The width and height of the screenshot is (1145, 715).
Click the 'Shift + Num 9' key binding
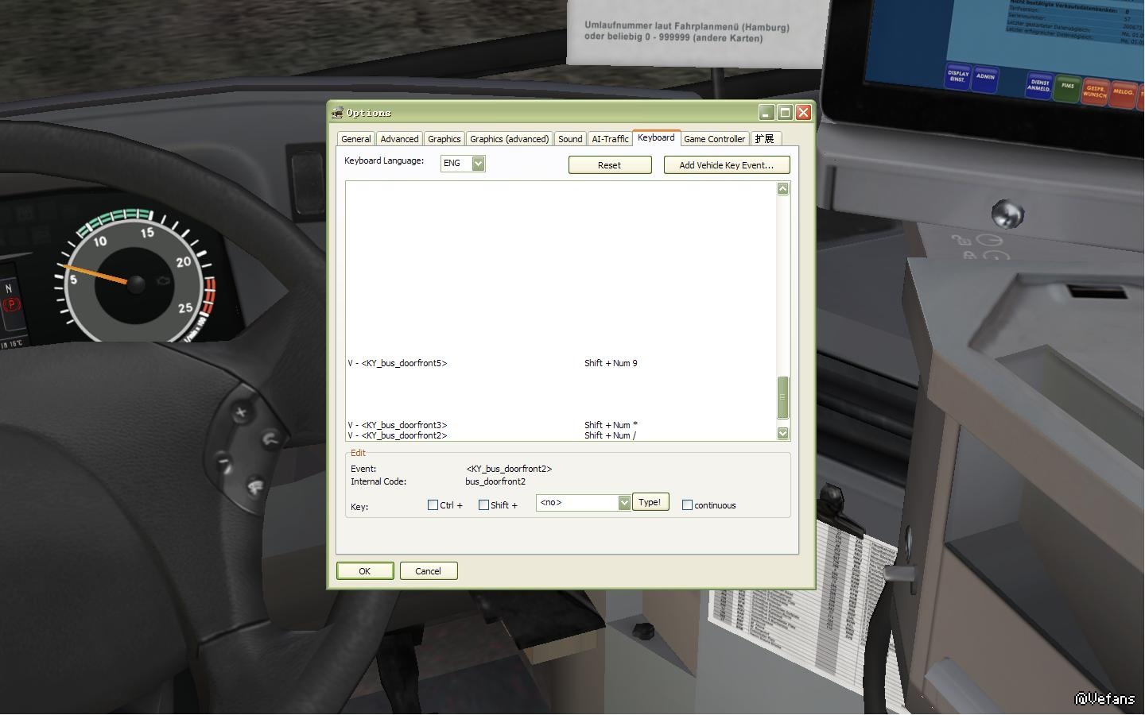(611, 363)
